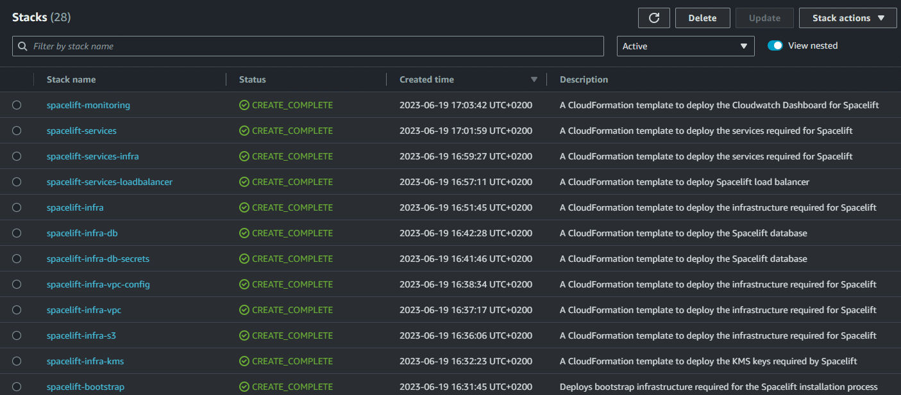901x395 pixels.
Task: Select the radio button for spacelift-monitoring
Action: [x=17, y=104]
